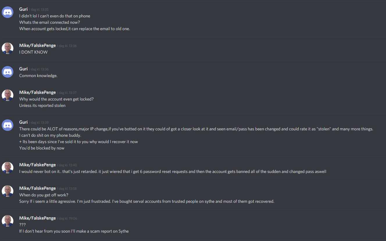Click Guri's name on the 13:39 message
This screenshot has height=241, width=386.
(24, 122)
